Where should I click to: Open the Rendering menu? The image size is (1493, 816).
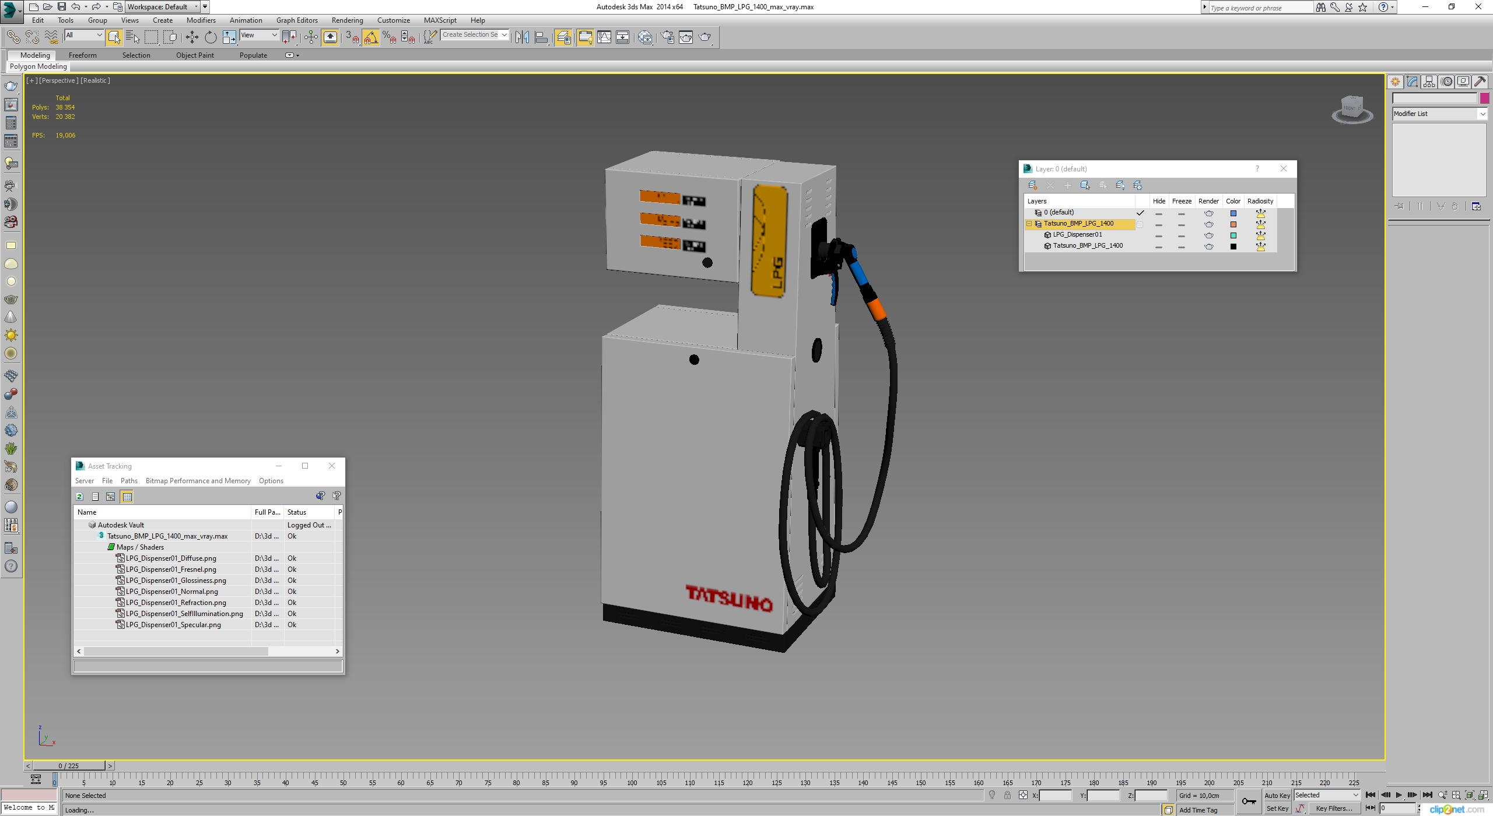click(348, 20)
